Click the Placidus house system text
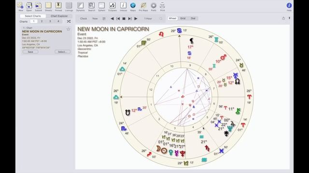This screenshot has width=309, height=173. tap(83, 56)
